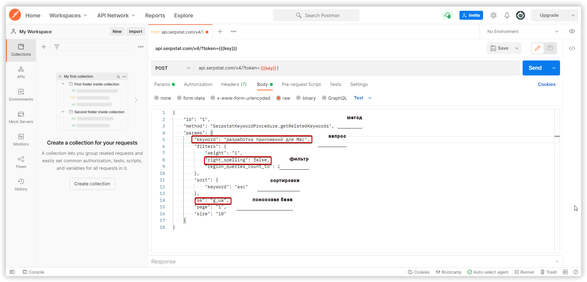Open the settings gear icon
The height and width of the screenshot is (282, 587).
(x=494, y=15)
